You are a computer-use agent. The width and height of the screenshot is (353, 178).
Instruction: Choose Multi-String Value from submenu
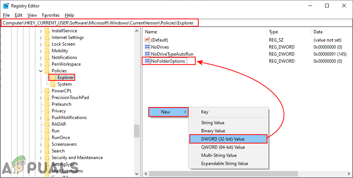pos(228,155)
